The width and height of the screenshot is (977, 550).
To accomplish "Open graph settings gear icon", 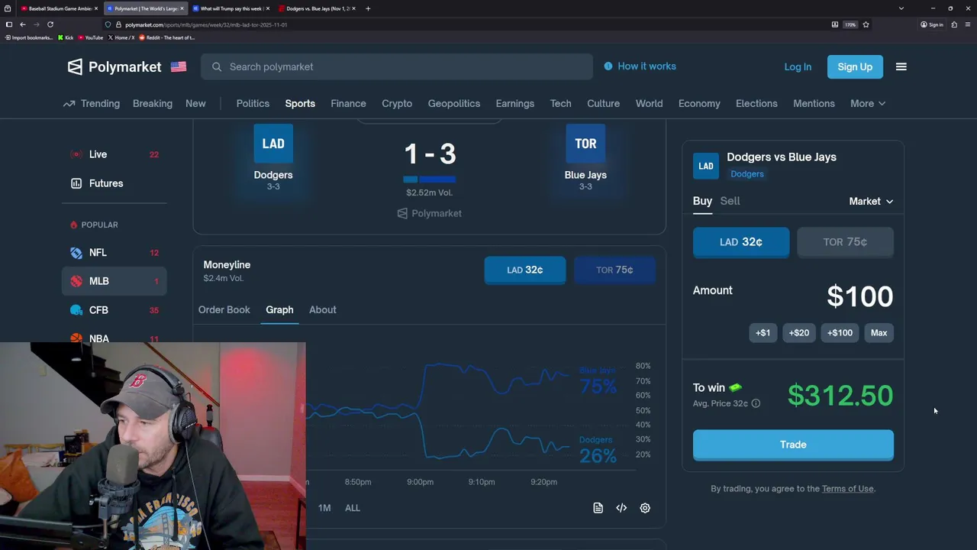I will (x=645, y=508).
